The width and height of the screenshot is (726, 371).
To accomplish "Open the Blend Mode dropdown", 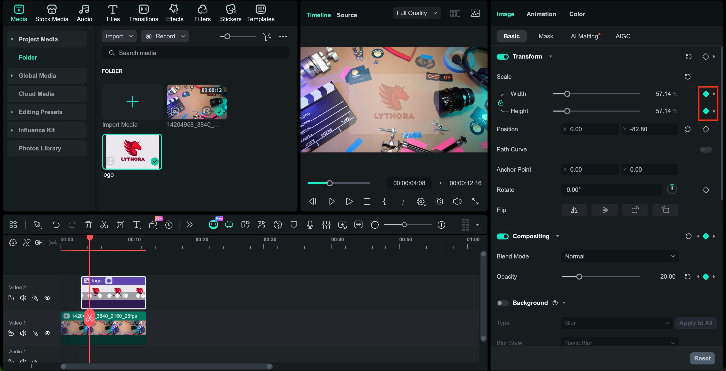I will click(x=619, y=256).
